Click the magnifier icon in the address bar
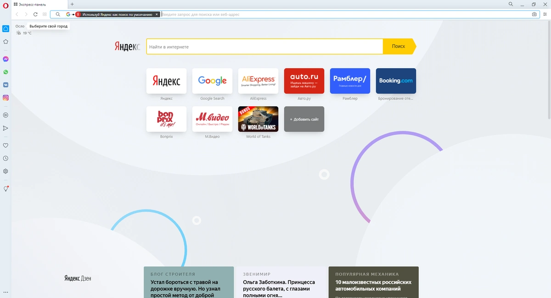Image resolution: width=551 pixels, height=298 pixels. 58,14
